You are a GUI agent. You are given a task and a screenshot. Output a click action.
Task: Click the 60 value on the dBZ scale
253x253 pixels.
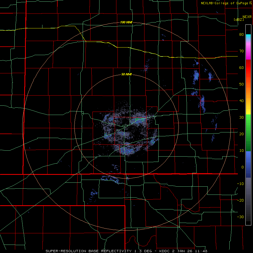(241, 67)
